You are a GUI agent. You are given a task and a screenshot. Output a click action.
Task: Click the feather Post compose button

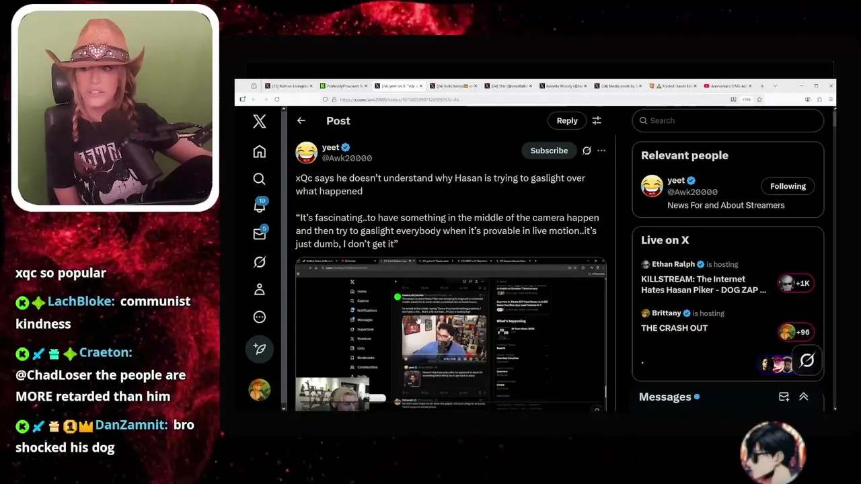point(260,348)
